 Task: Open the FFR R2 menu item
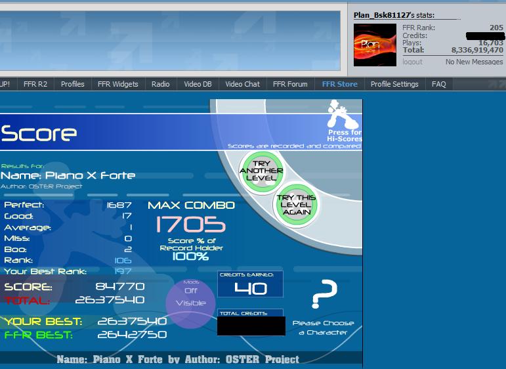pyautogui.click(x=35, y=84)
